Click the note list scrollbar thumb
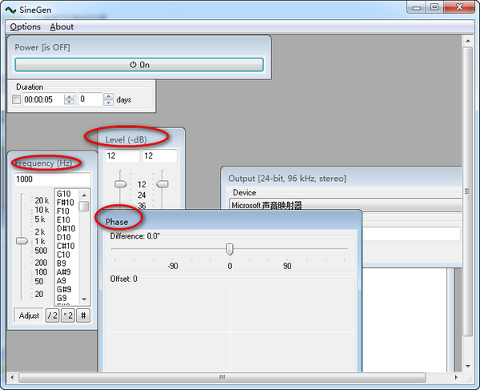Image resolution: width=480 pixels, height=390 pixels. [x=84, y=206]
